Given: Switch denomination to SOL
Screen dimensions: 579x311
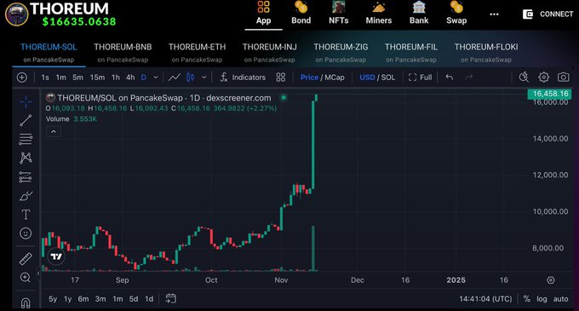Looking at the screenshot, I should (x=388, y=78).
